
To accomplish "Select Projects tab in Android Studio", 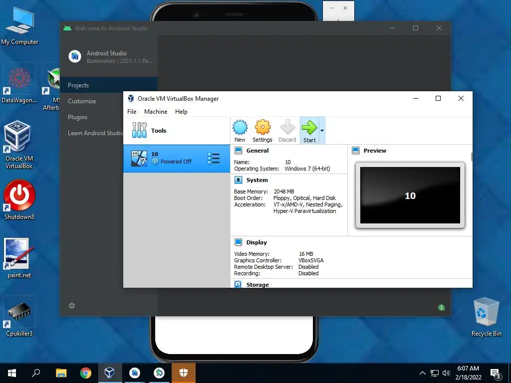I will [108, 85].
